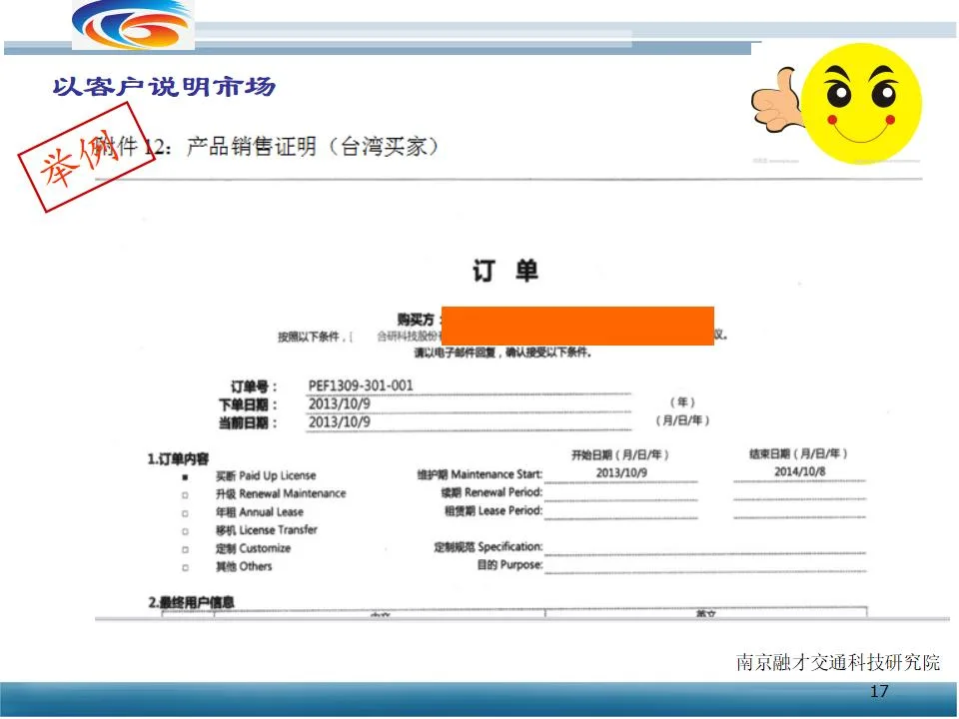Tick the 年租 Annual Lease checkbox
Image resolution: width=959 pixels, height=719 pixels.
pos(186,513)
